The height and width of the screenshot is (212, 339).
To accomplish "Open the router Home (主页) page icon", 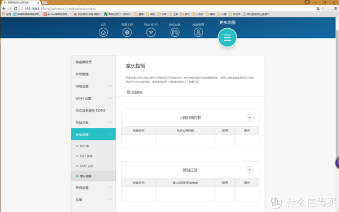I will pyautogui.click(x=103, y=32).
